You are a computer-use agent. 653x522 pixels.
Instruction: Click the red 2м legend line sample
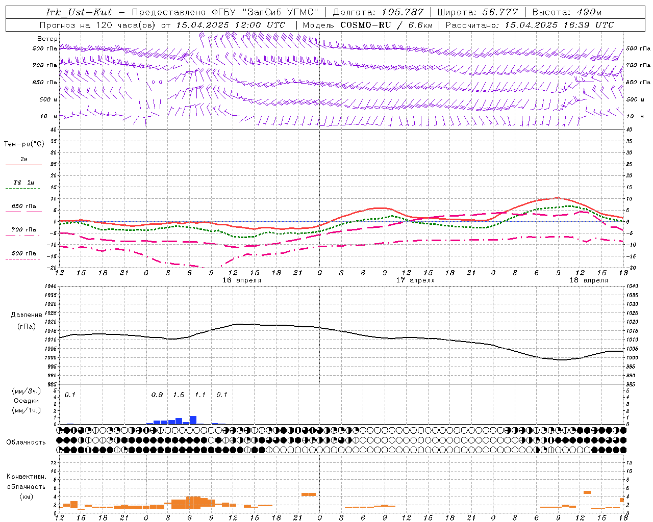point(23,165)
